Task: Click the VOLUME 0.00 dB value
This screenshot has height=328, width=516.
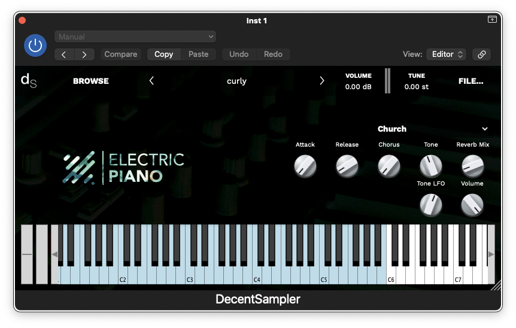Action: coord(358,87)
